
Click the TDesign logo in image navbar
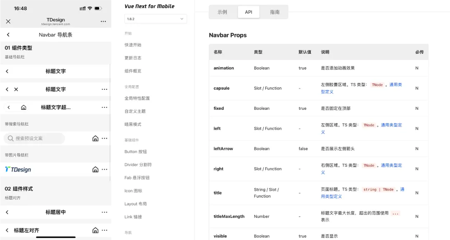18,169
